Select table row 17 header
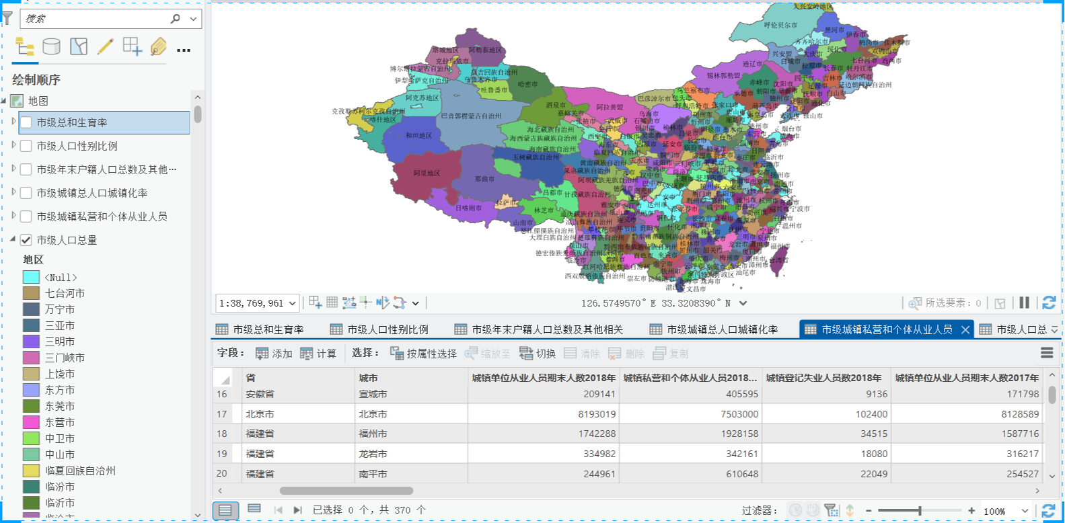Screen dimensions: 1065x523 (x=227, y=414)
